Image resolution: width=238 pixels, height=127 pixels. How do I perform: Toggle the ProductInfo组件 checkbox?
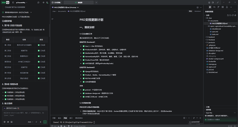point(83,50)
